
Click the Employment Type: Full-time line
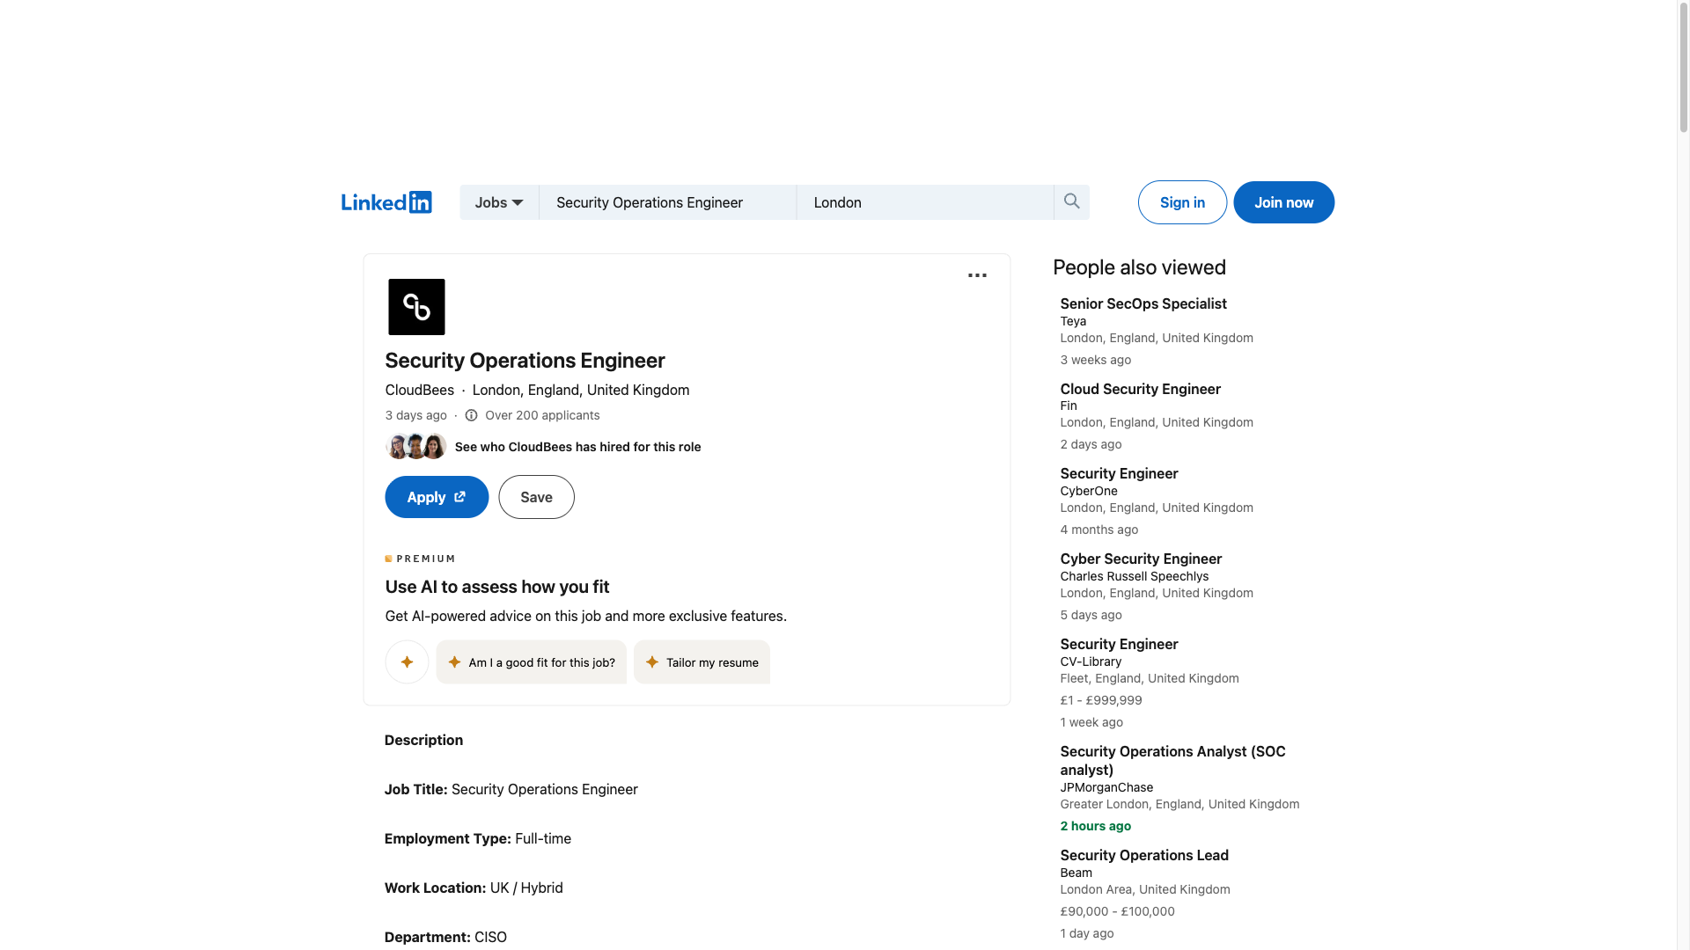(x=477, y=838)
